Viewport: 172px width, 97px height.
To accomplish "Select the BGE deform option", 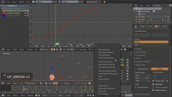I will [151, 45].
